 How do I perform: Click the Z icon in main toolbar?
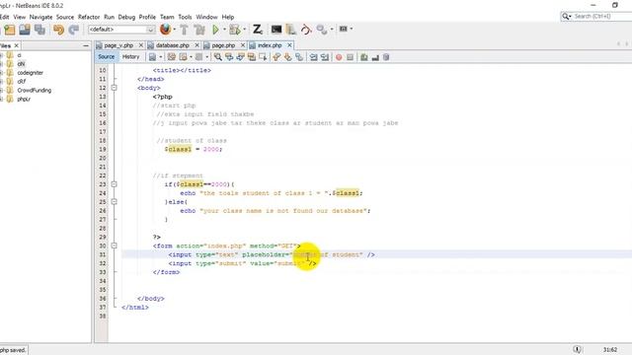(258, 29)
